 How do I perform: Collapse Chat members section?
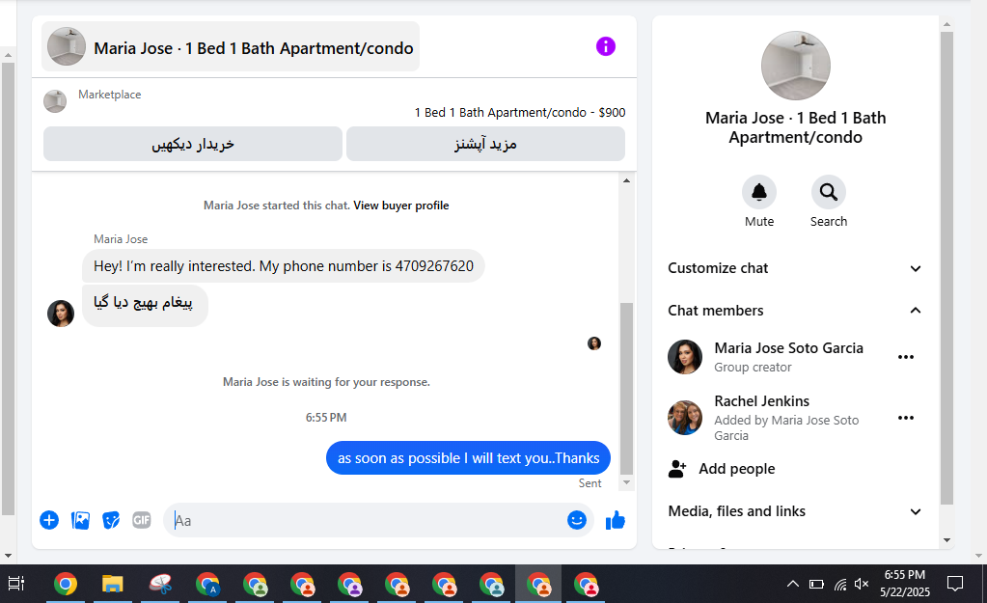point(794,311)
